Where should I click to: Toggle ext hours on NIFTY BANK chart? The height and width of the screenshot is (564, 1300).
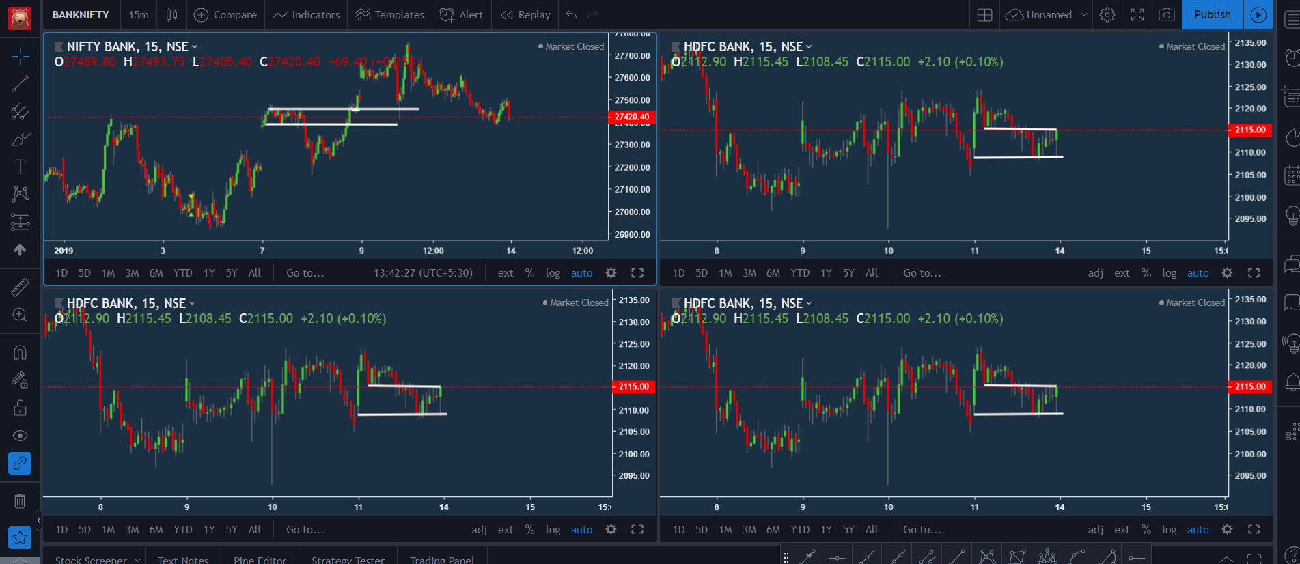pyautogui.click(x=506, y=273)
